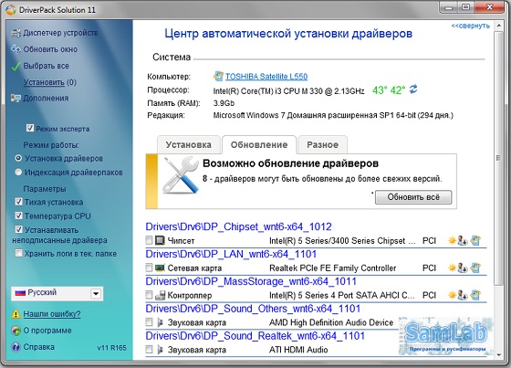Click the download-user icon in Сетевая карта row
The width and height of the screenshot is (511, 368).
463,268
